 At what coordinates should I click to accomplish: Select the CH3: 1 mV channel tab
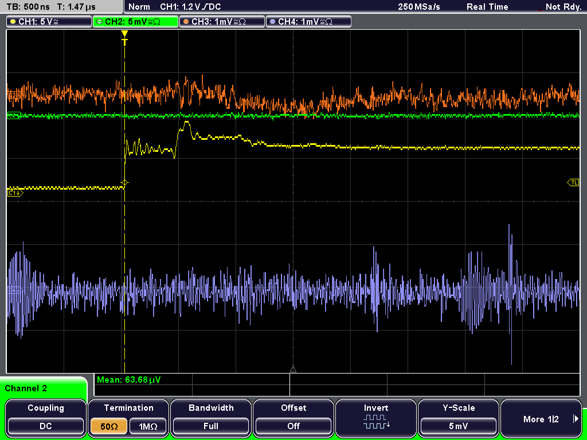(x=222, y=22)
